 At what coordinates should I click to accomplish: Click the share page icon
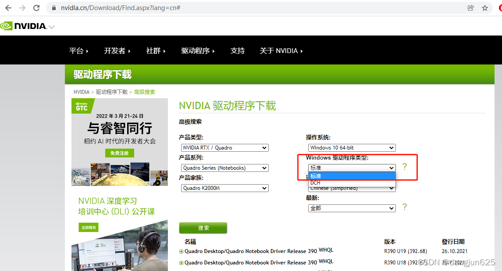point(470,8)
